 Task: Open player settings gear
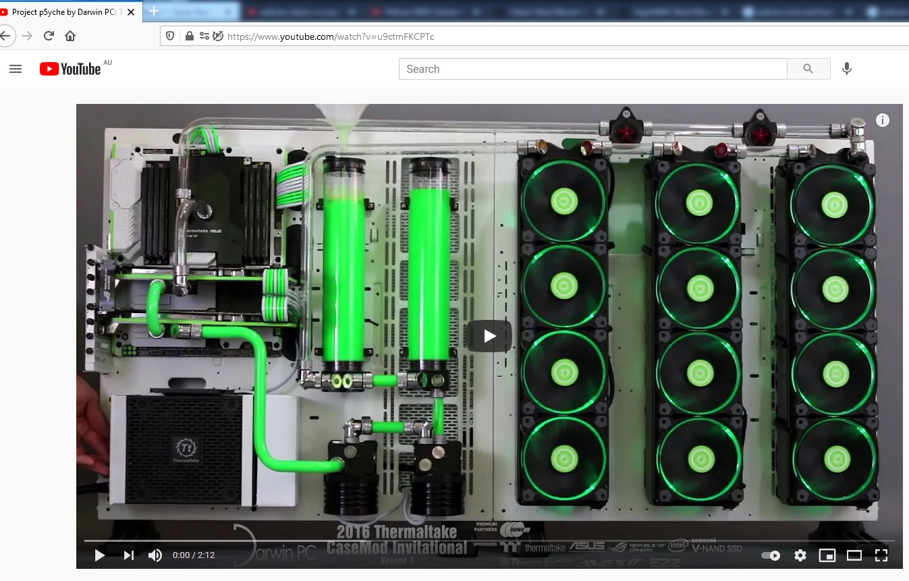click(x=800, y=555)
